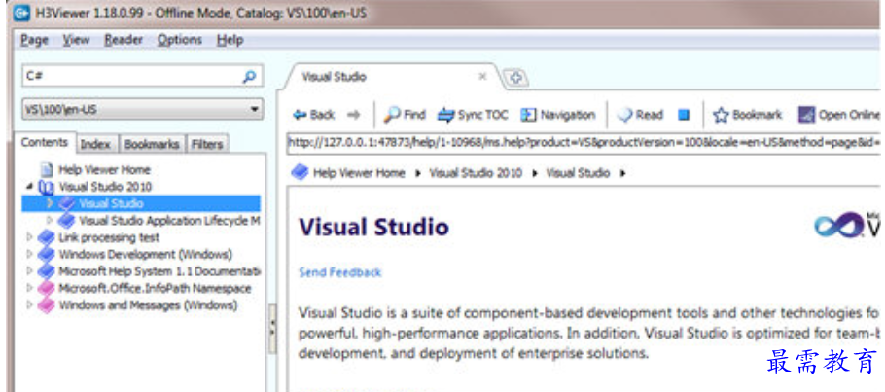885x392 pixels.
Task: Click the Visual Studio page heading
Action: [373, 227]
